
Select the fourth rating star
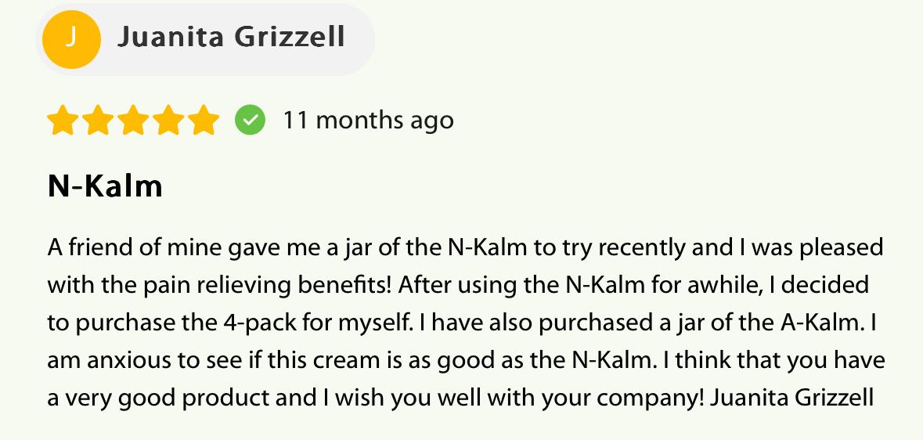pos(168,120)
